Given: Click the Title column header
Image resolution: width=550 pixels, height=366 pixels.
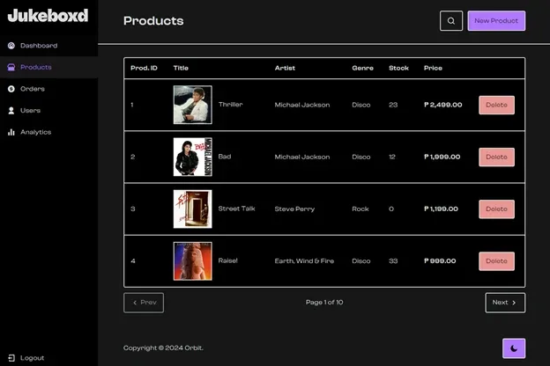Looking at the screenshot, I should [181, 68].
